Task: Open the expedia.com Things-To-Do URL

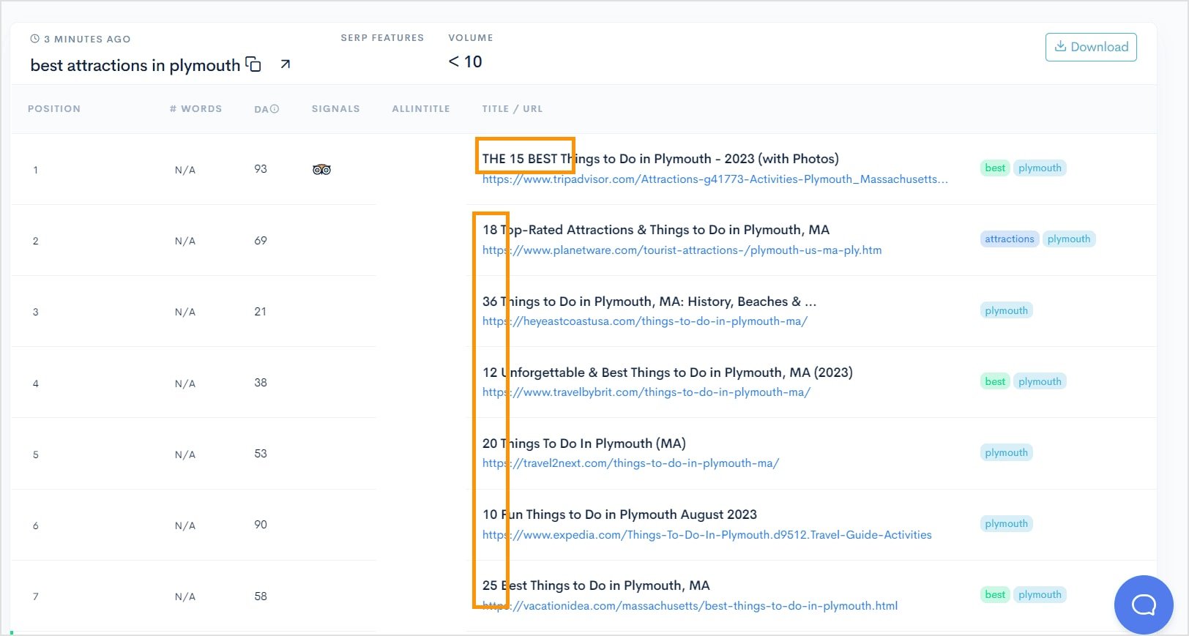Action: click(707, 535)
